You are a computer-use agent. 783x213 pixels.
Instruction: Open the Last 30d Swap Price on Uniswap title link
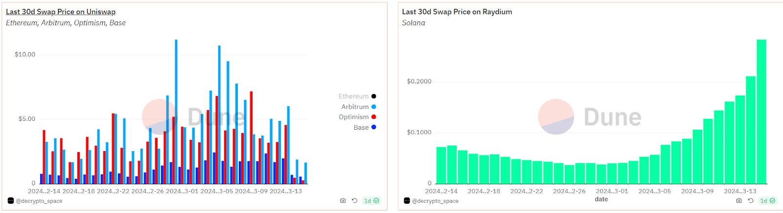[61, 12]
